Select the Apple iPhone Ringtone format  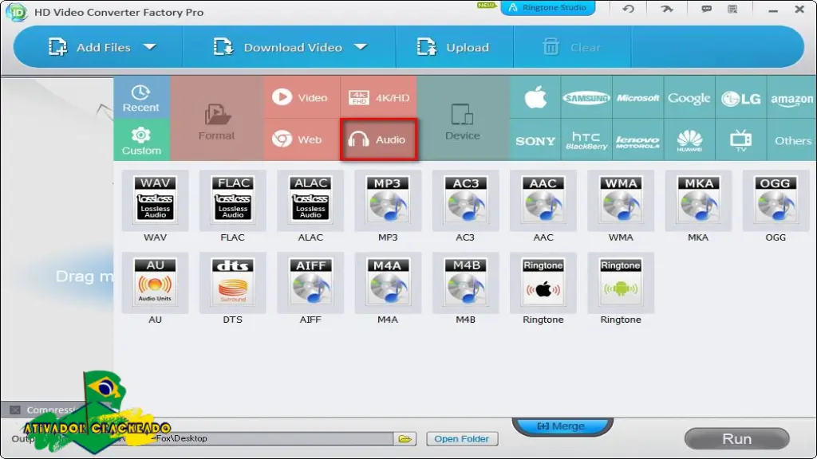543,283
